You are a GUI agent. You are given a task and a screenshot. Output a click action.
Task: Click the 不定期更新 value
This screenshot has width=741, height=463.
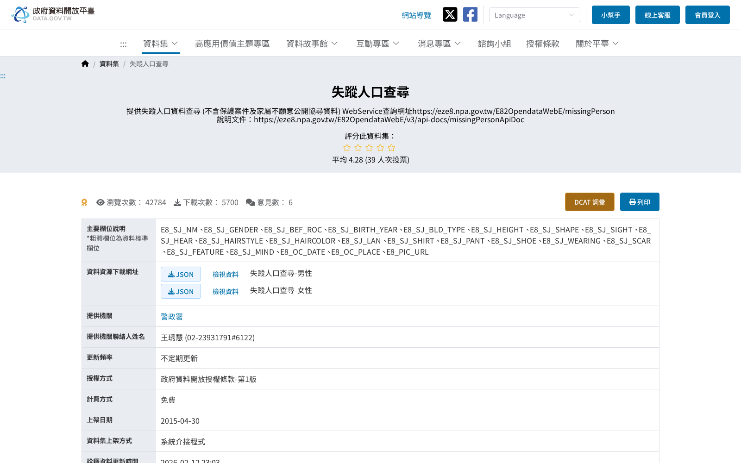click(x=179, y=358)
